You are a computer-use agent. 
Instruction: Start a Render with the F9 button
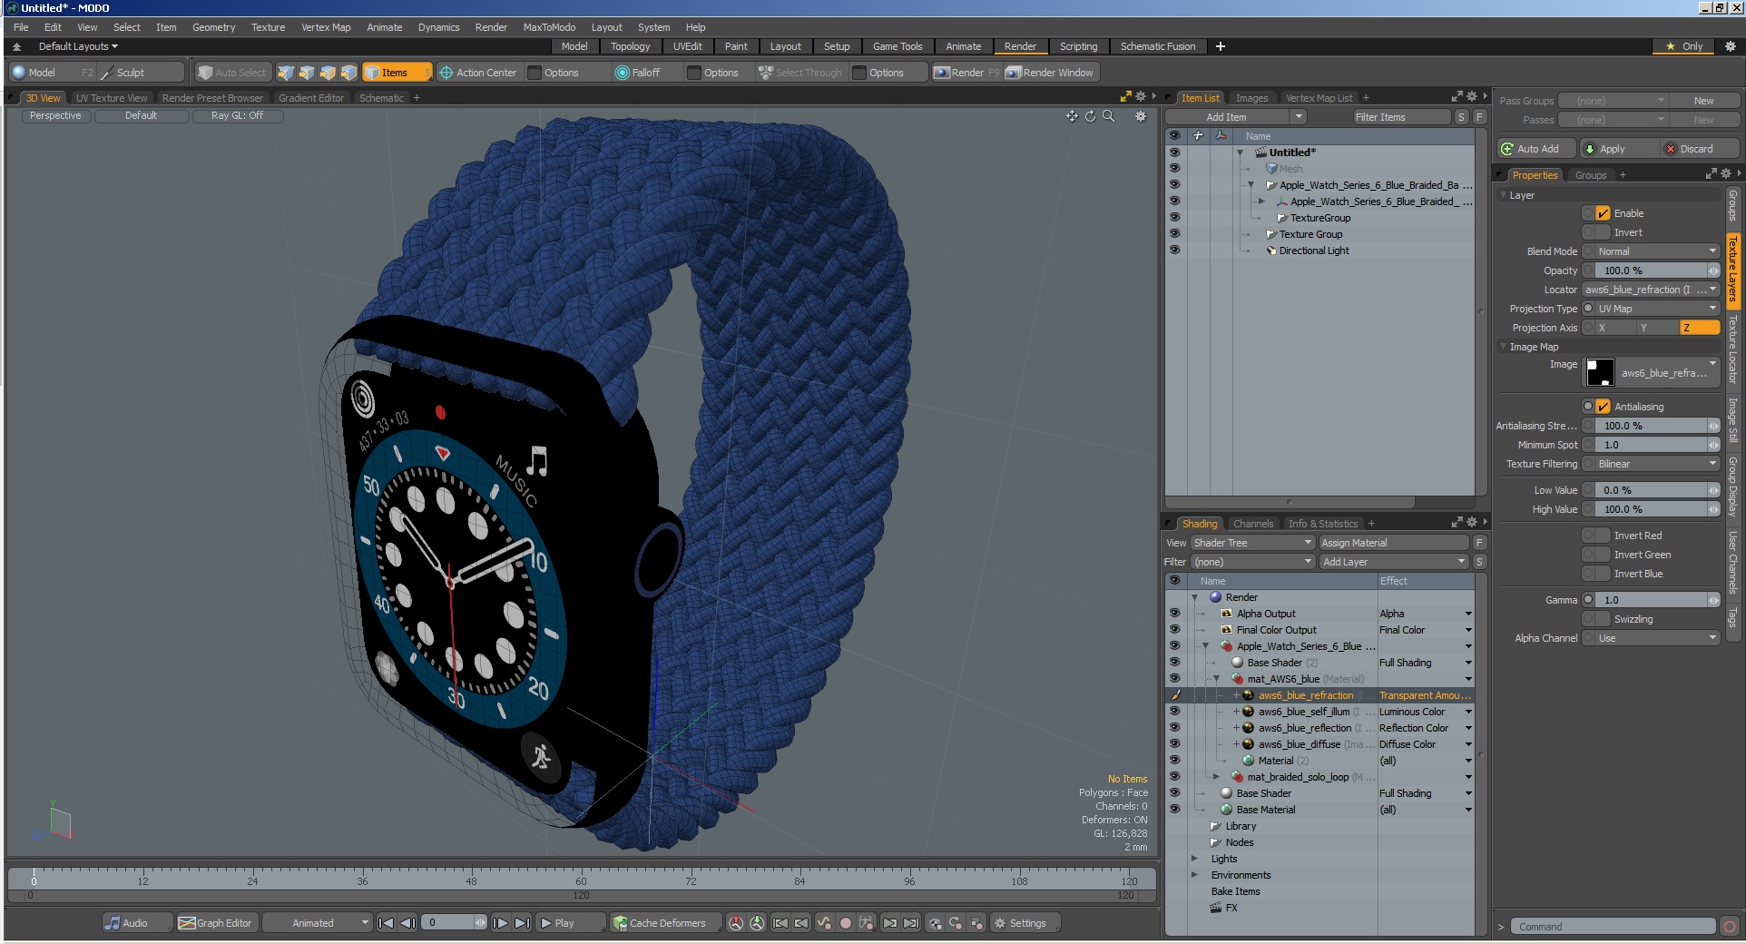click(966, 73)
